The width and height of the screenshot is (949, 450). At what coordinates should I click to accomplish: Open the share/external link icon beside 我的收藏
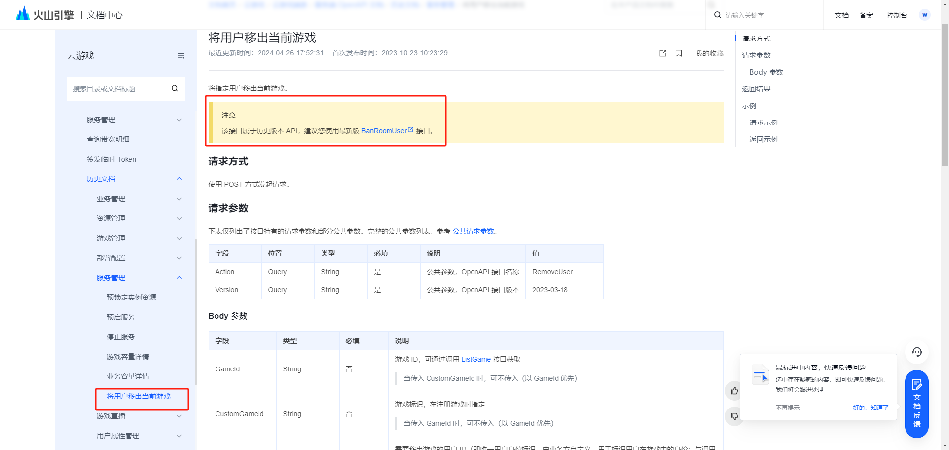662,53
